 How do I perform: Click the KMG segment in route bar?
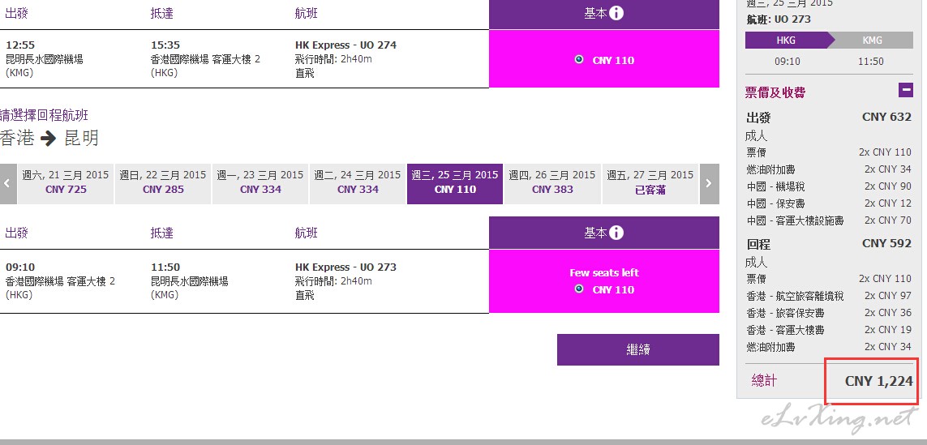click(872, 41)
